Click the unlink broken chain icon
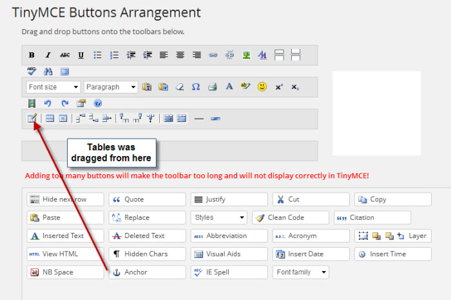The width and height of the screenshot is (451, 300). coord(229,55)
